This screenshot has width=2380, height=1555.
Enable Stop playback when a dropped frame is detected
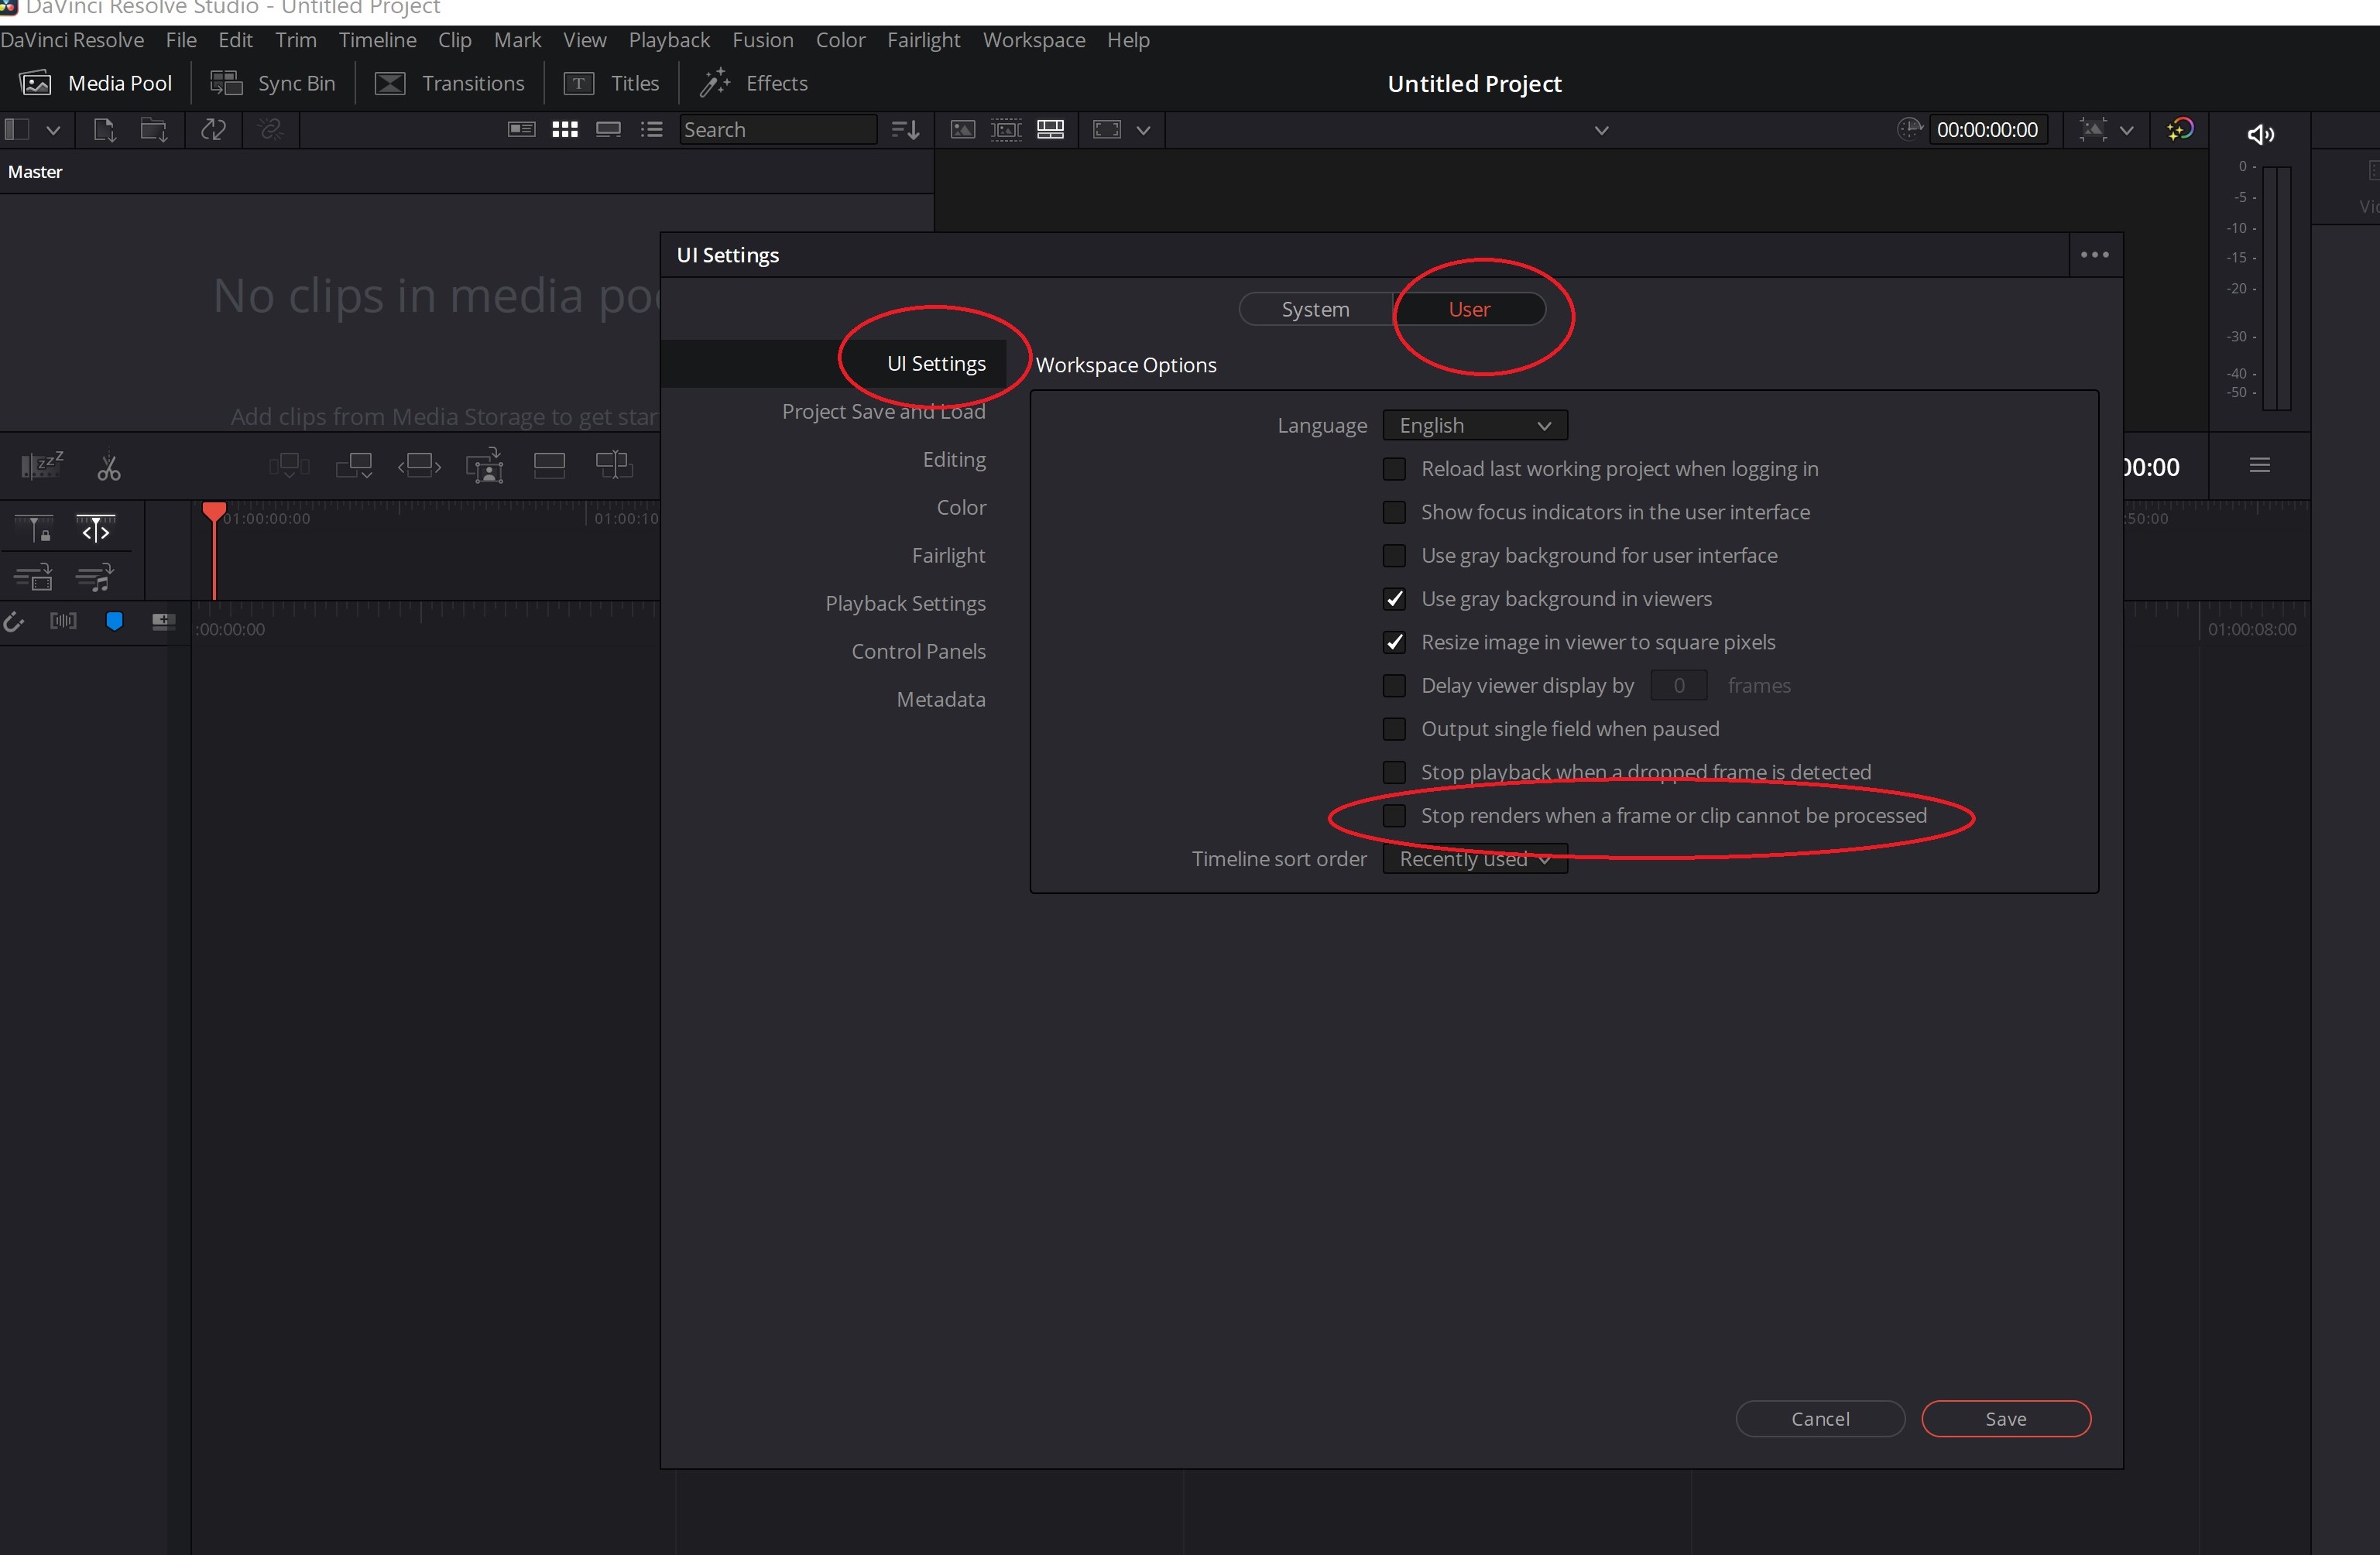coord(1393,772)
